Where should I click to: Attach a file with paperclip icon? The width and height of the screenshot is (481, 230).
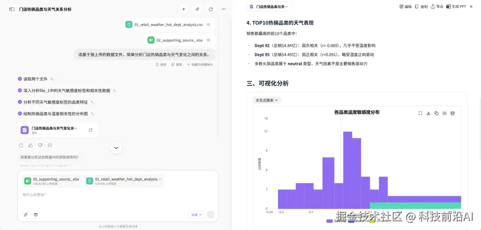26,215
